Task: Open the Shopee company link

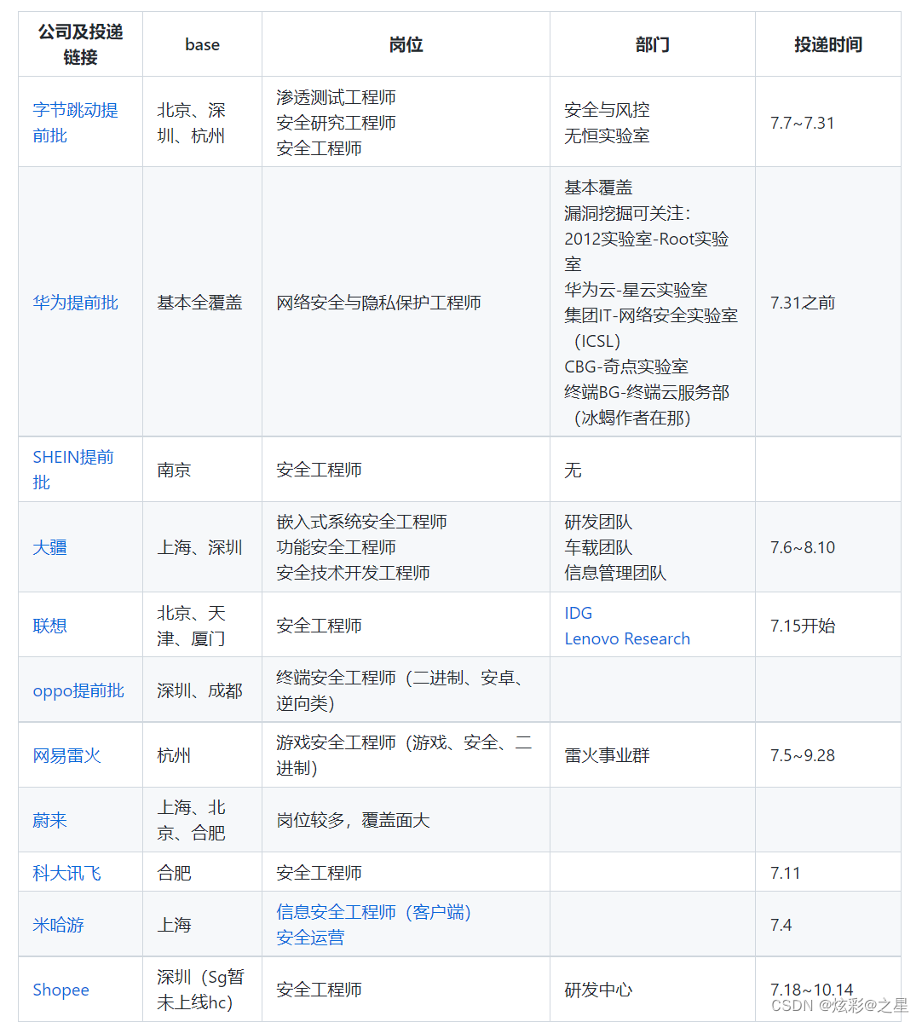Action: tap(61, 990)
